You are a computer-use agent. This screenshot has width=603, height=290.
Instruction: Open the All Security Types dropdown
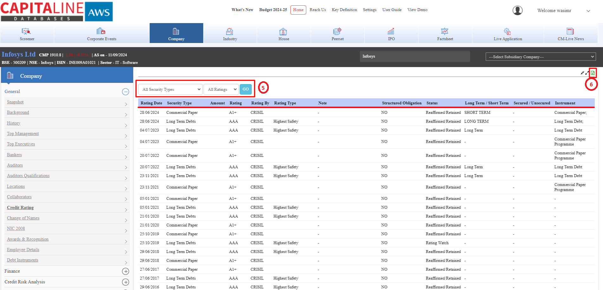pyautogui.click(x=170, y=89)
